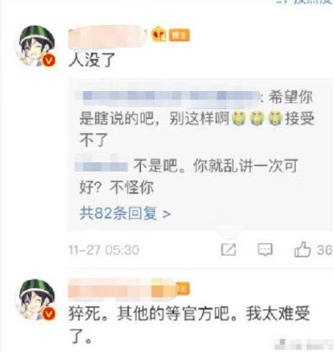Click the first commenter's avatar

36,46
